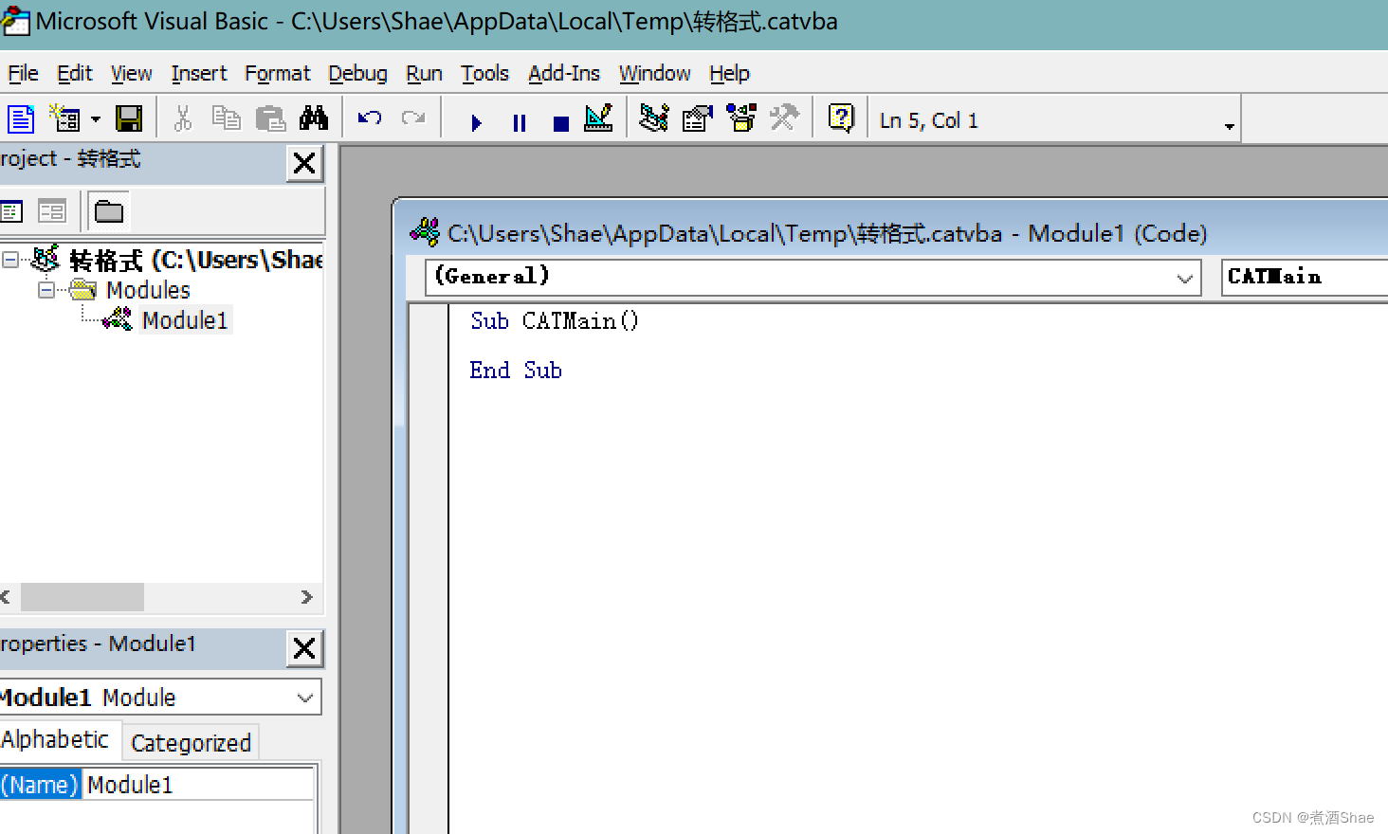Close the Project explorer panel

pos(304,163)
